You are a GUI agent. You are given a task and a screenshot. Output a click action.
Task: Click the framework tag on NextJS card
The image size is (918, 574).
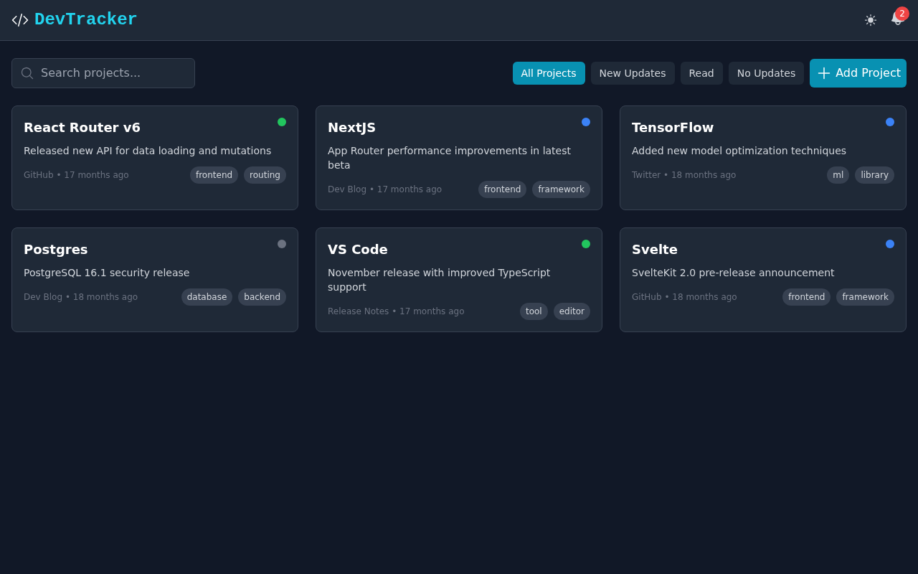(561, 189)
